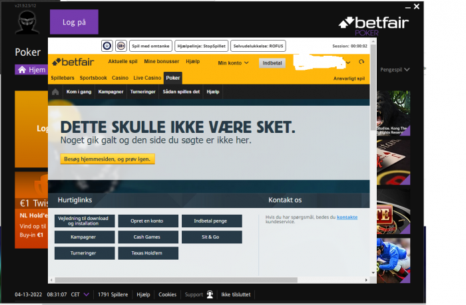Click the Support headset icon
Viewport: 466px width, 305px height.
[210, 294]
